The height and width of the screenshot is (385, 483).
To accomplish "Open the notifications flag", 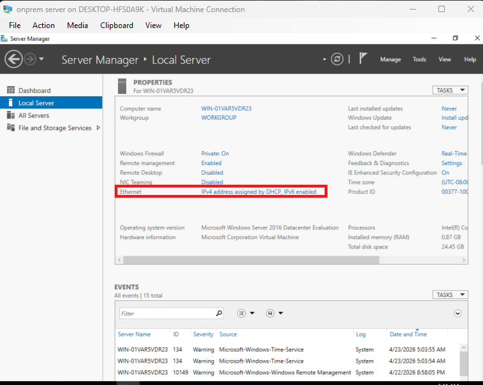I will click(x=363, y=59).
